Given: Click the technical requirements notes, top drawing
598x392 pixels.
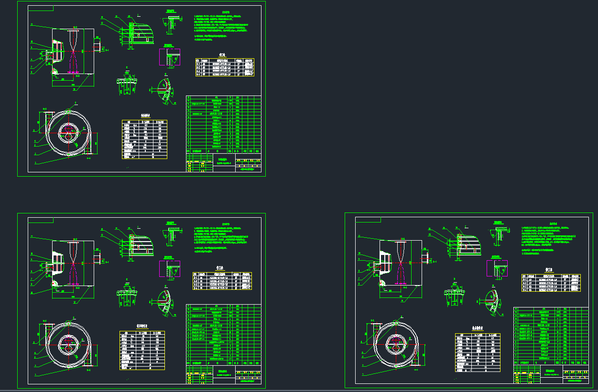Looking at the screenshot, I should [220, 24].
